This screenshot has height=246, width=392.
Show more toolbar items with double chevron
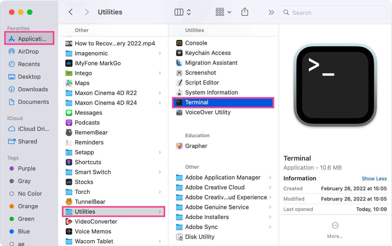tap(271, 12)
